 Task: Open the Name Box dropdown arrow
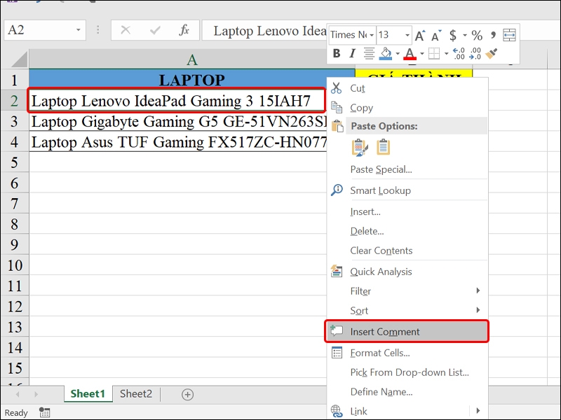79,30
